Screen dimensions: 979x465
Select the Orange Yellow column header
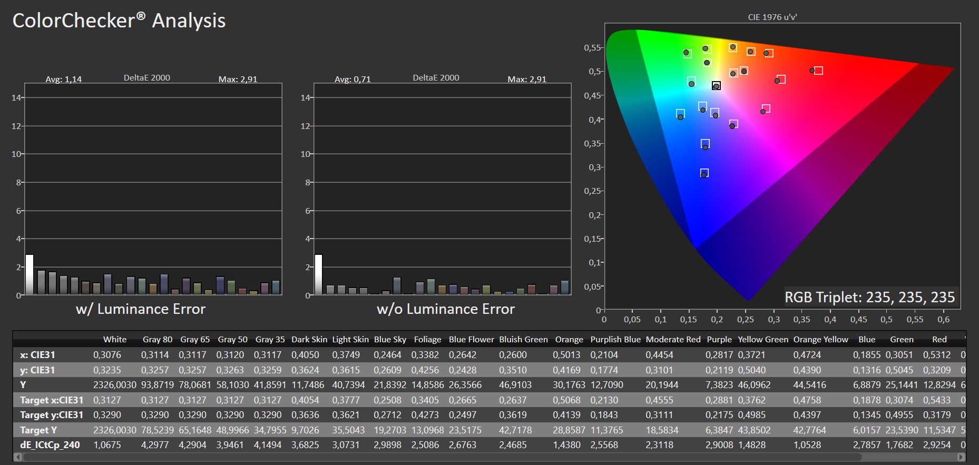pyautogui.click(x=820, y=340)
